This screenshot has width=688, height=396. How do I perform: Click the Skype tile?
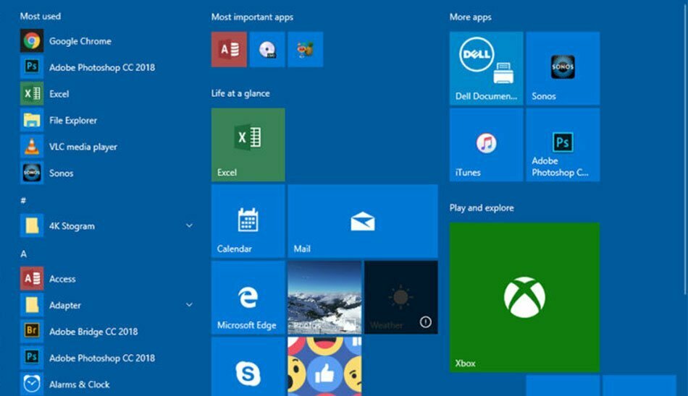pyautogui.click(x=248, y=369)
